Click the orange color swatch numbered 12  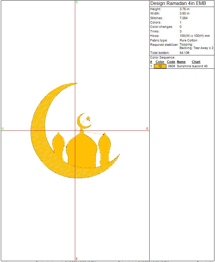click(x=160, y=66)
